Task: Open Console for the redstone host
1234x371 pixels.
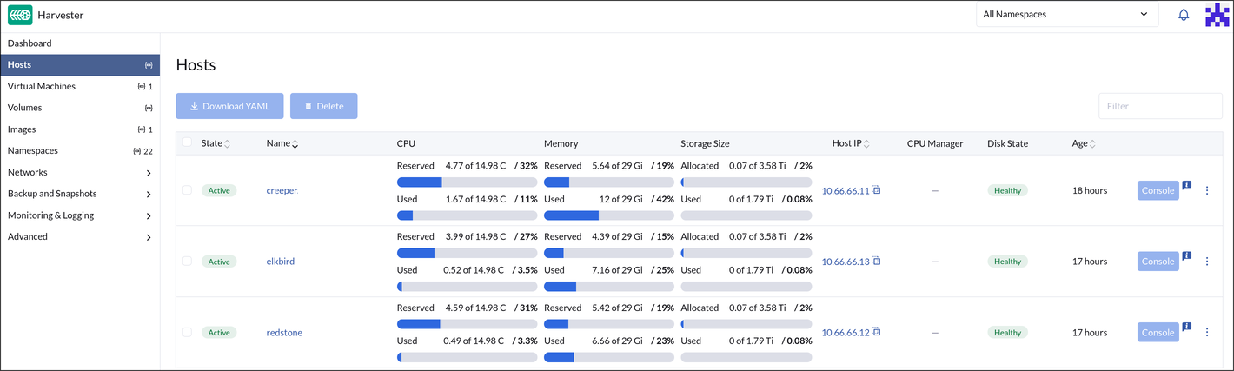Action: click(1158, 333)
